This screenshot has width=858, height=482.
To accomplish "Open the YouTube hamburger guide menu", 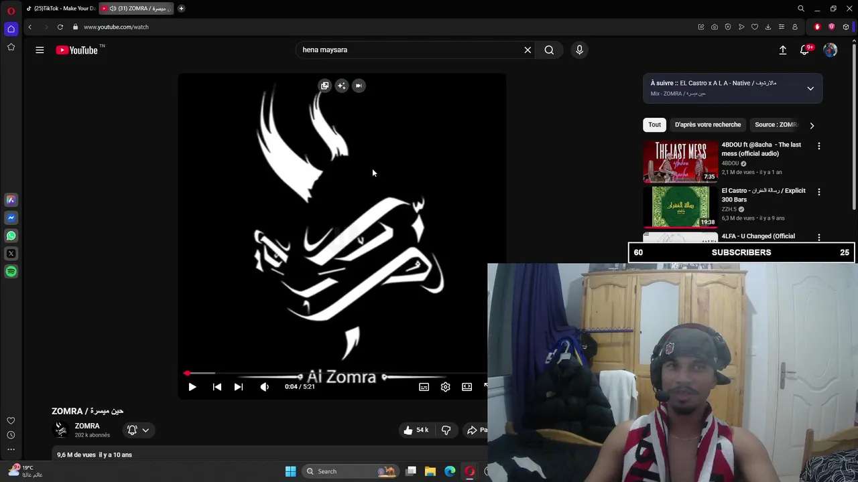I will 40,50.
